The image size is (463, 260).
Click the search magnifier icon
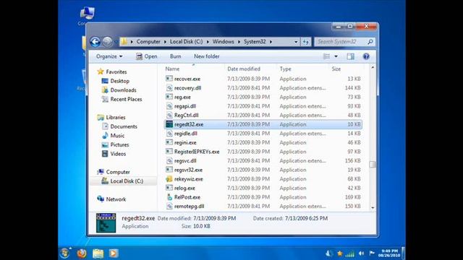pyautogui.click(x=370, y=42)
